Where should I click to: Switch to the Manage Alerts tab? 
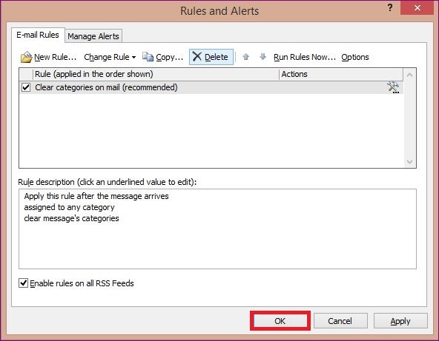93,36
